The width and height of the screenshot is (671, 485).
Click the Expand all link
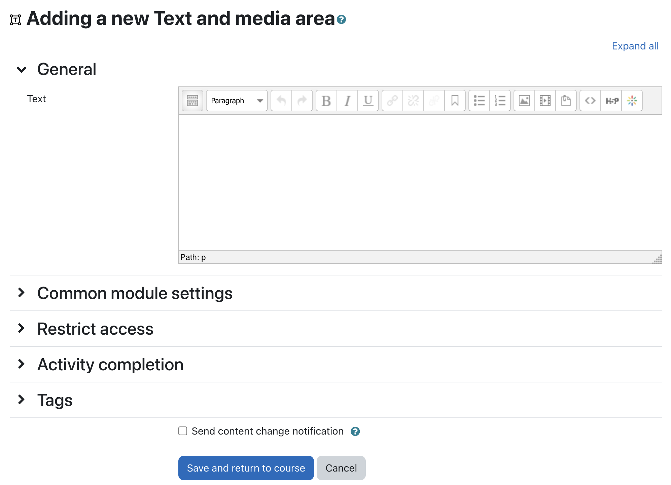(635, 46)
